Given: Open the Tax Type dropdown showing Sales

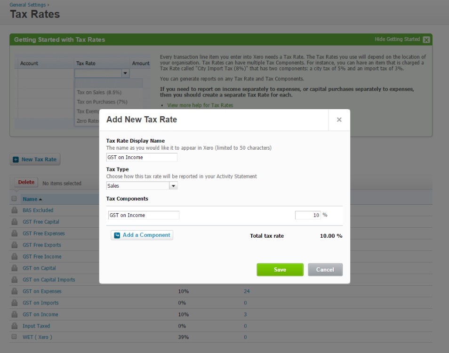Looking at the screenshot, I should click(173, 186).
